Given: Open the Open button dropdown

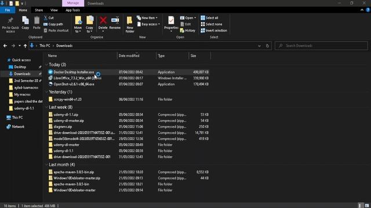Looking at the screenshot, I should click(188, 18).
